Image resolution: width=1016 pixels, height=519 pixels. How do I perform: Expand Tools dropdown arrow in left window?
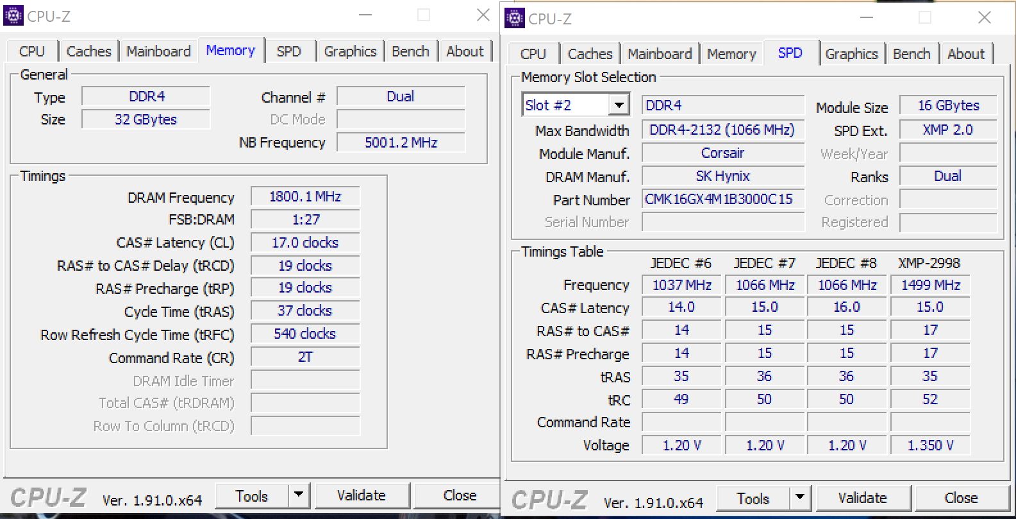coord(299,496)
